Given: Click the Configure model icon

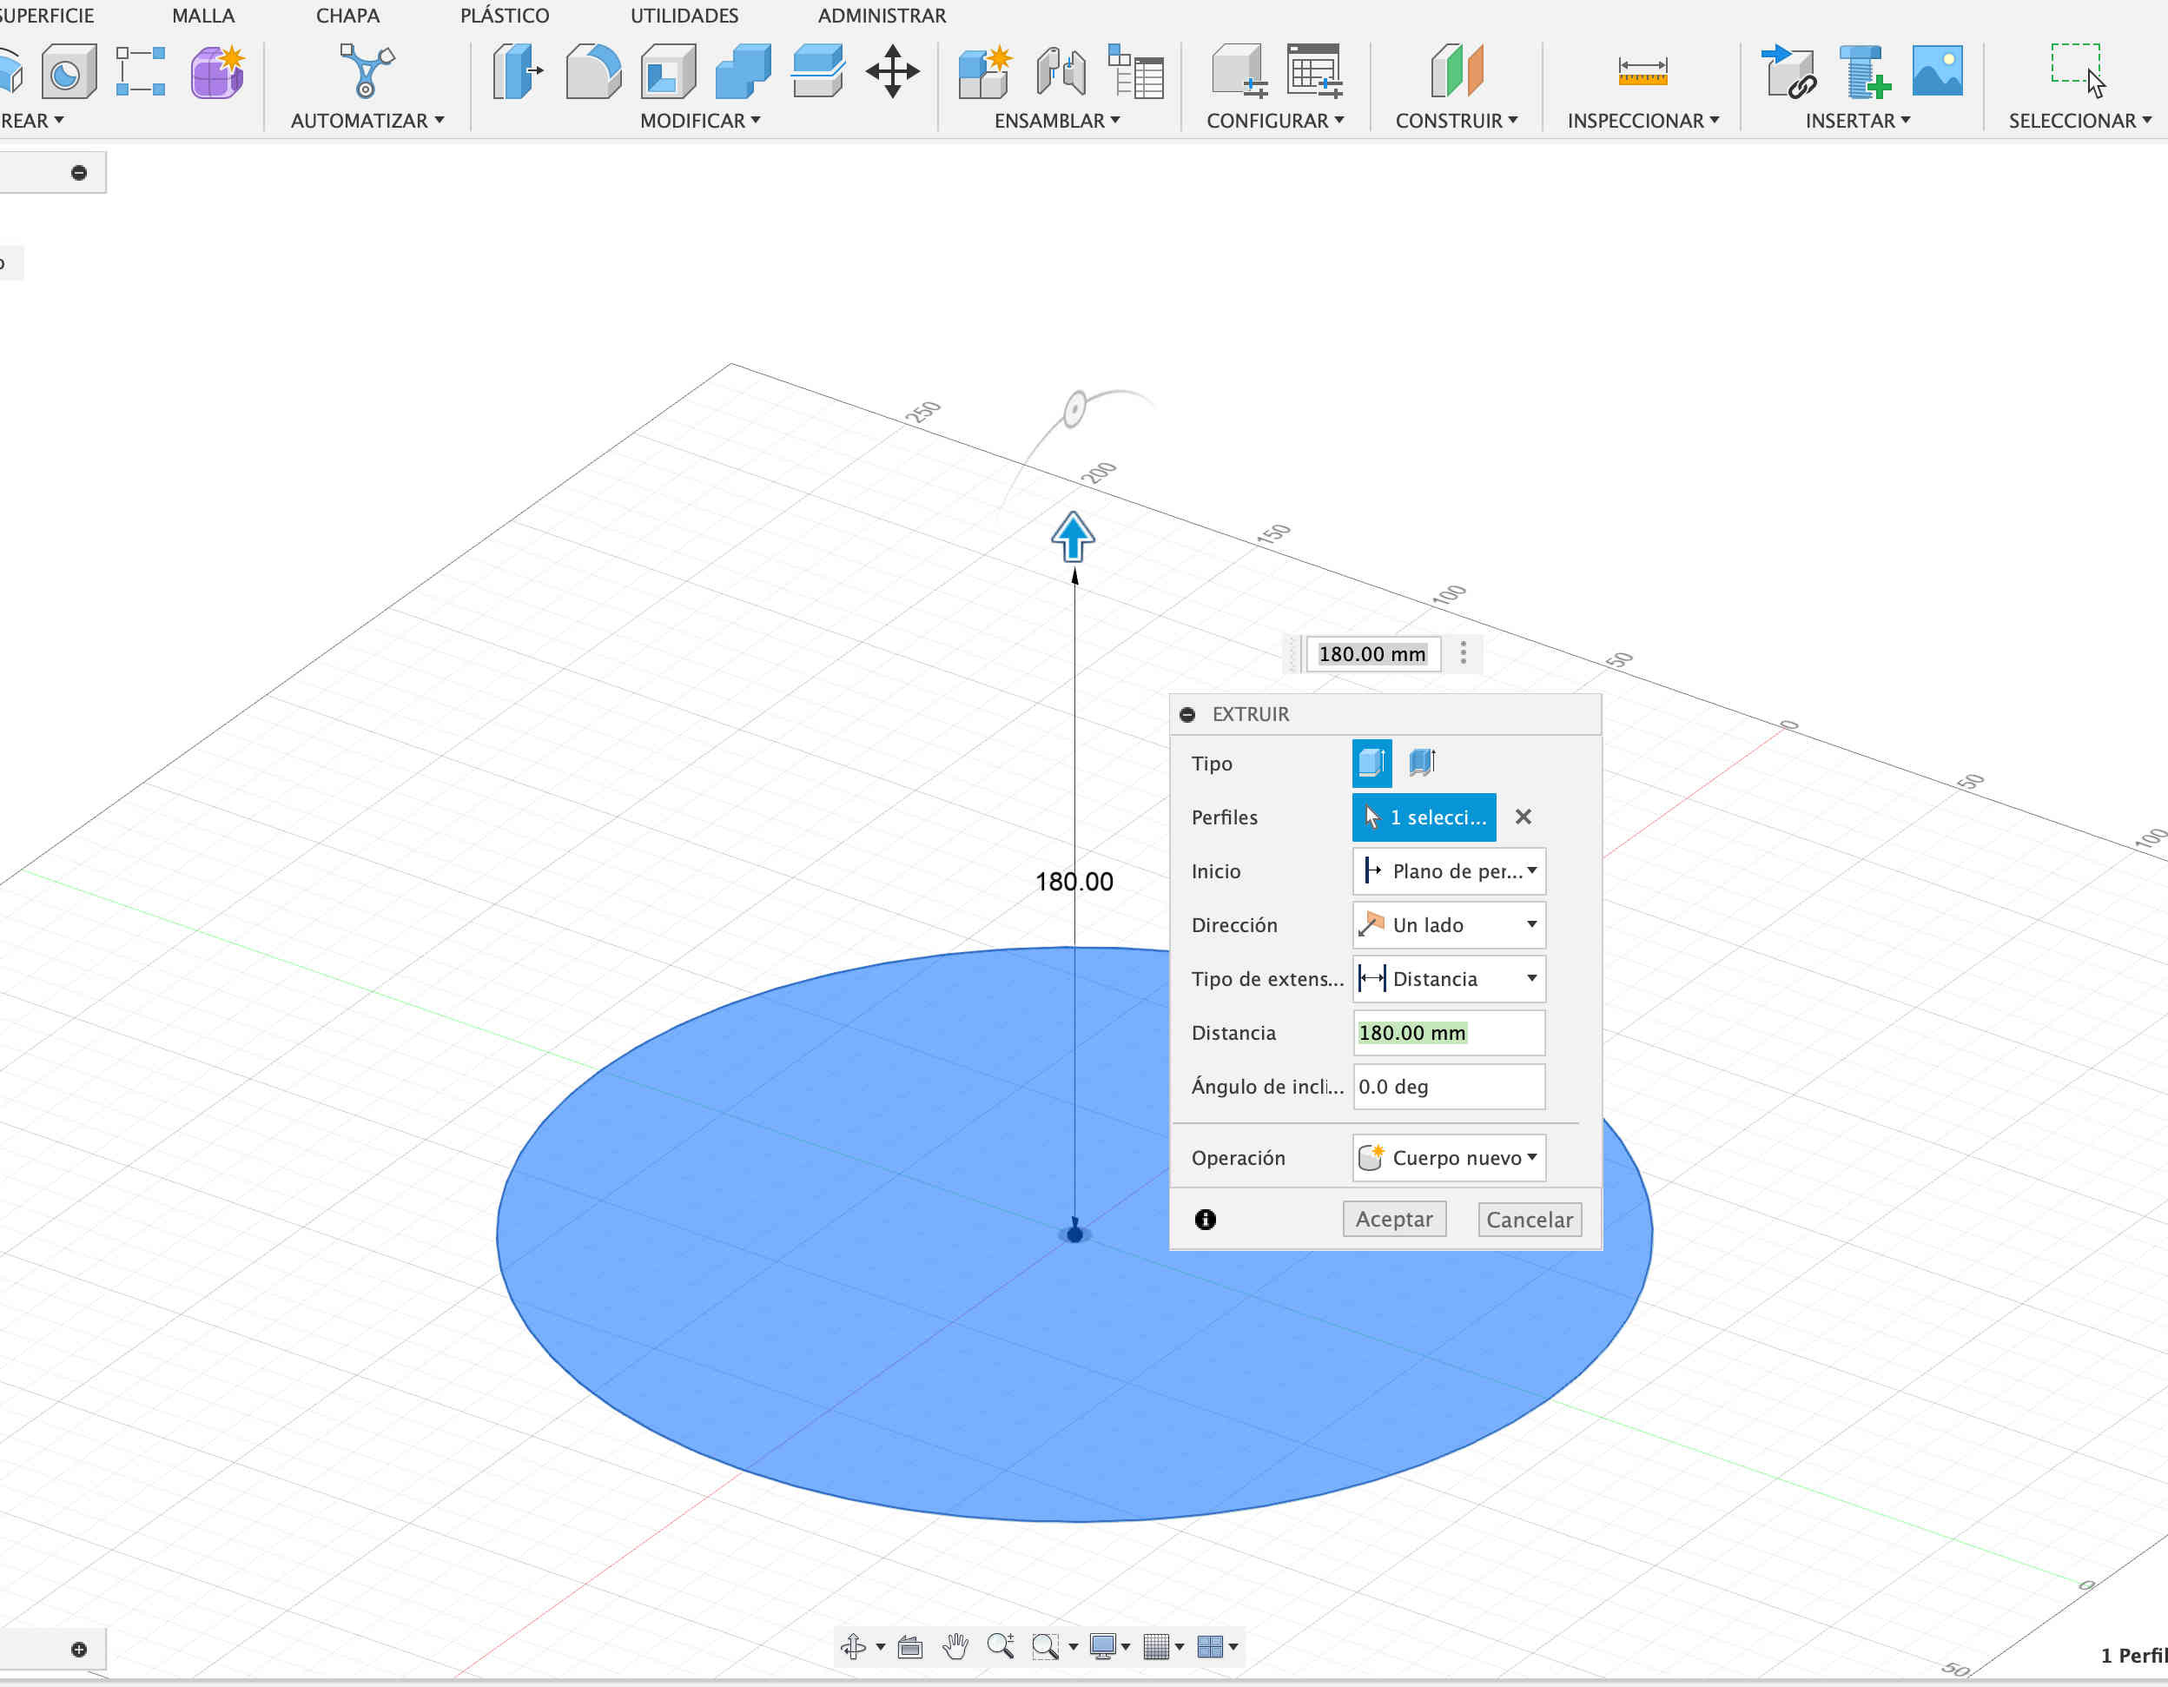Looking at the screenshot, I should coord(1239,71).
